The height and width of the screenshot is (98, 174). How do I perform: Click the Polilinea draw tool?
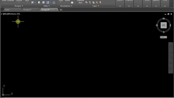[11, 1]
